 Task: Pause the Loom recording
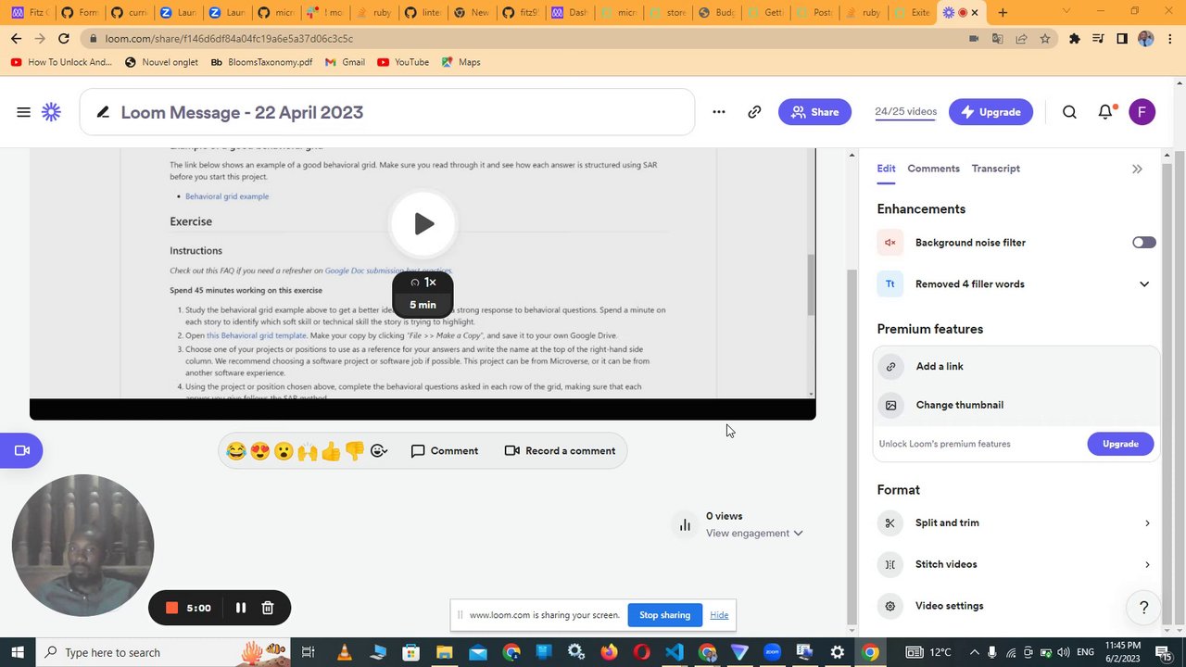click(240, 608)
